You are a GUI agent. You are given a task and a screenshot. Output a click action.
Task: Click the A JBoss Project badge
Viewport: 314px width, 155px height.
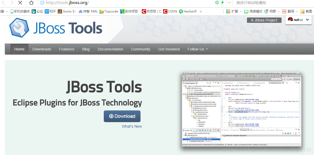point(264,20)
